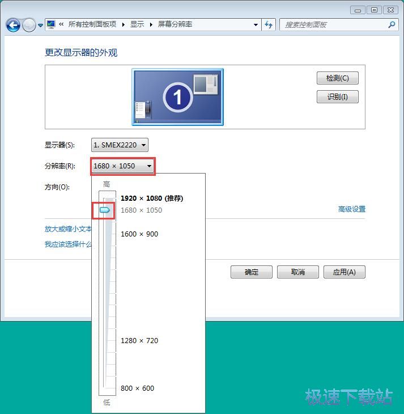This screenshot has width=404, height=414.
Task: Choose 1600 × 900 resolution
Action: coord(139,234)
